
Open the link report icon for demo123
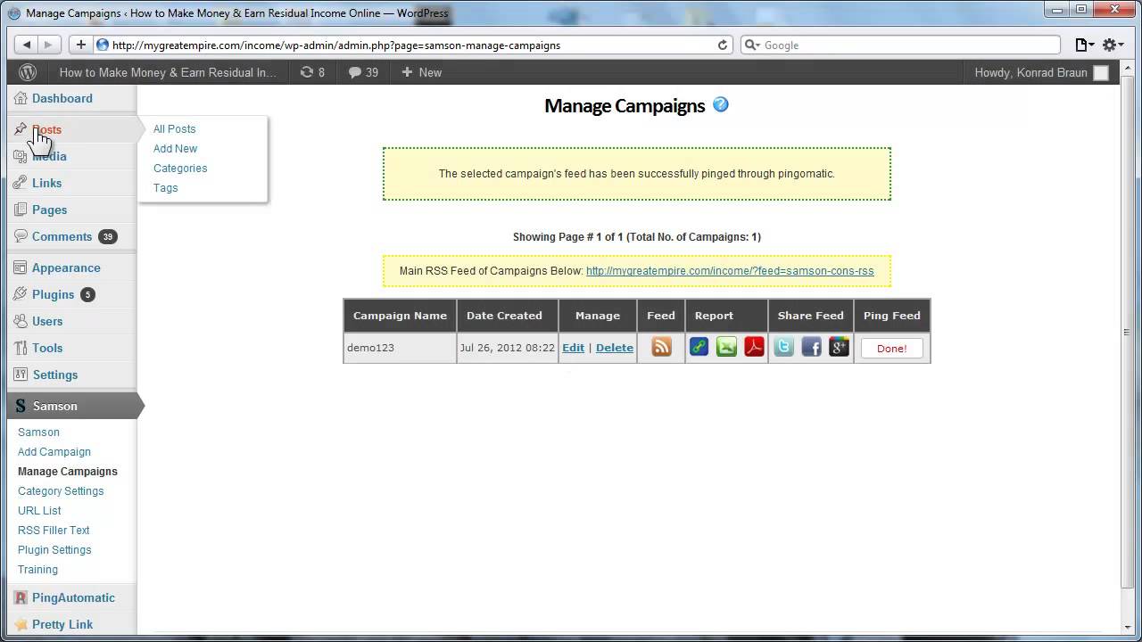coord(699,348)
